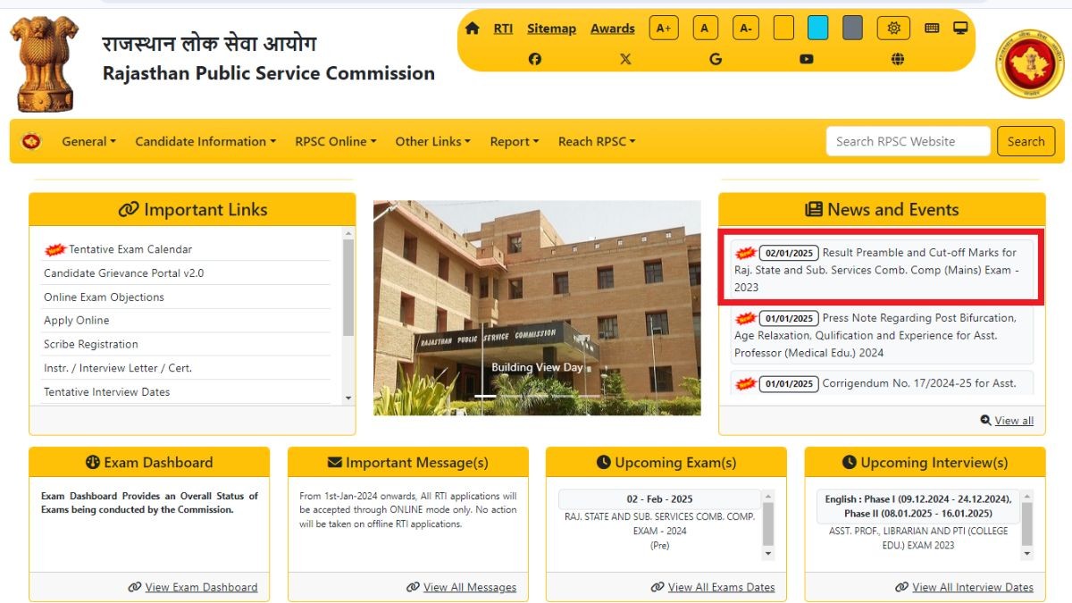Open the YouTube channel icon
The image size is (1072, 603).
[807, 59]
